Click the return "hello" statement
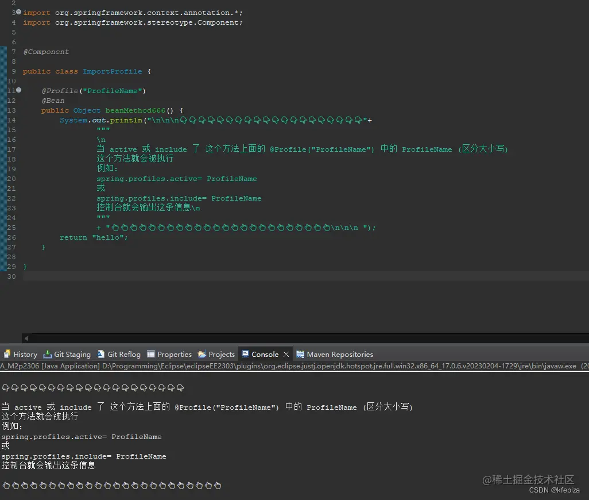 click(x=94, y=237)
